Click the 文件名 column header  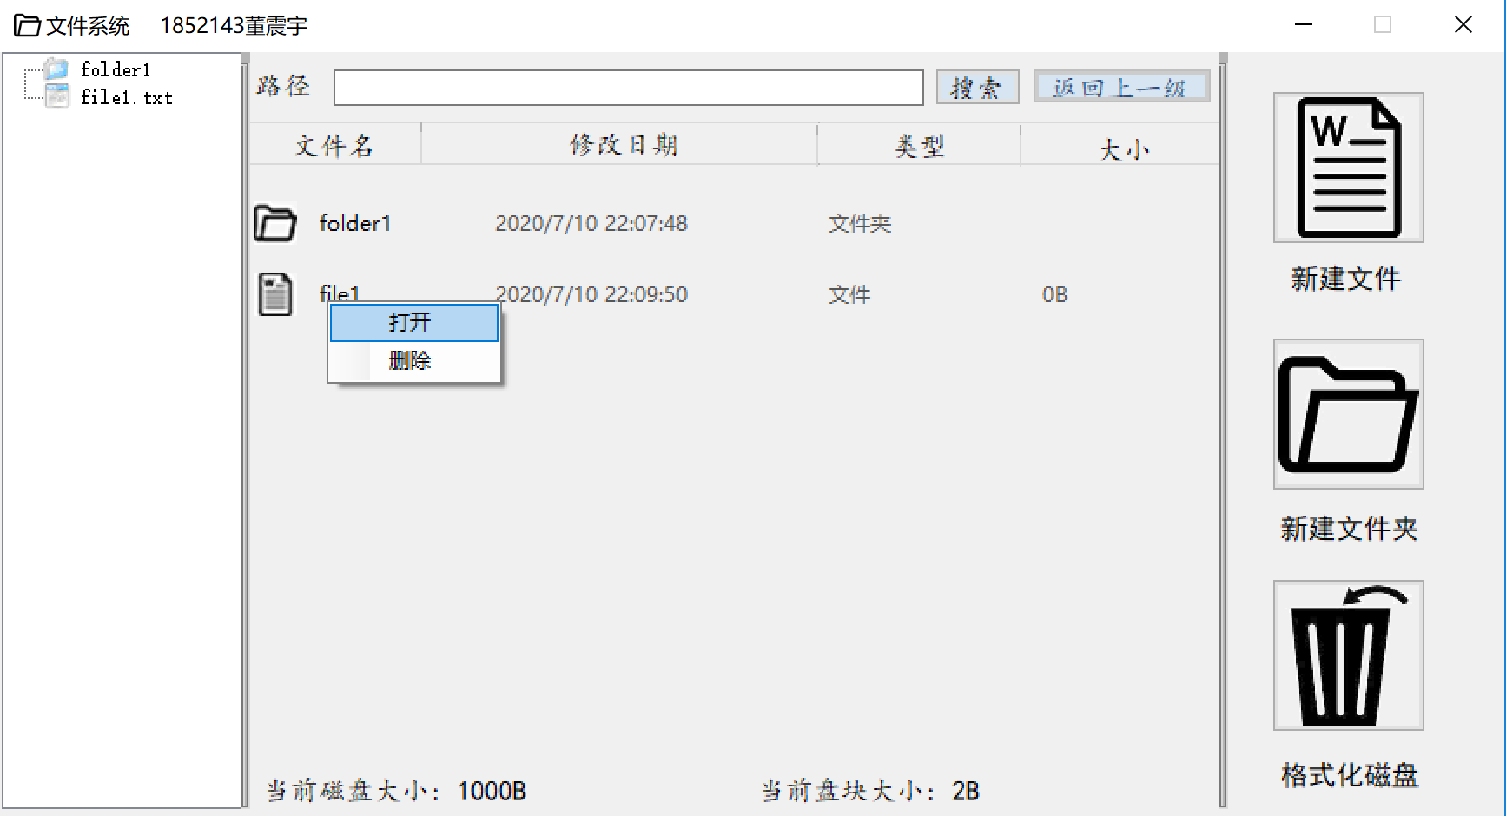pos(334,145)
